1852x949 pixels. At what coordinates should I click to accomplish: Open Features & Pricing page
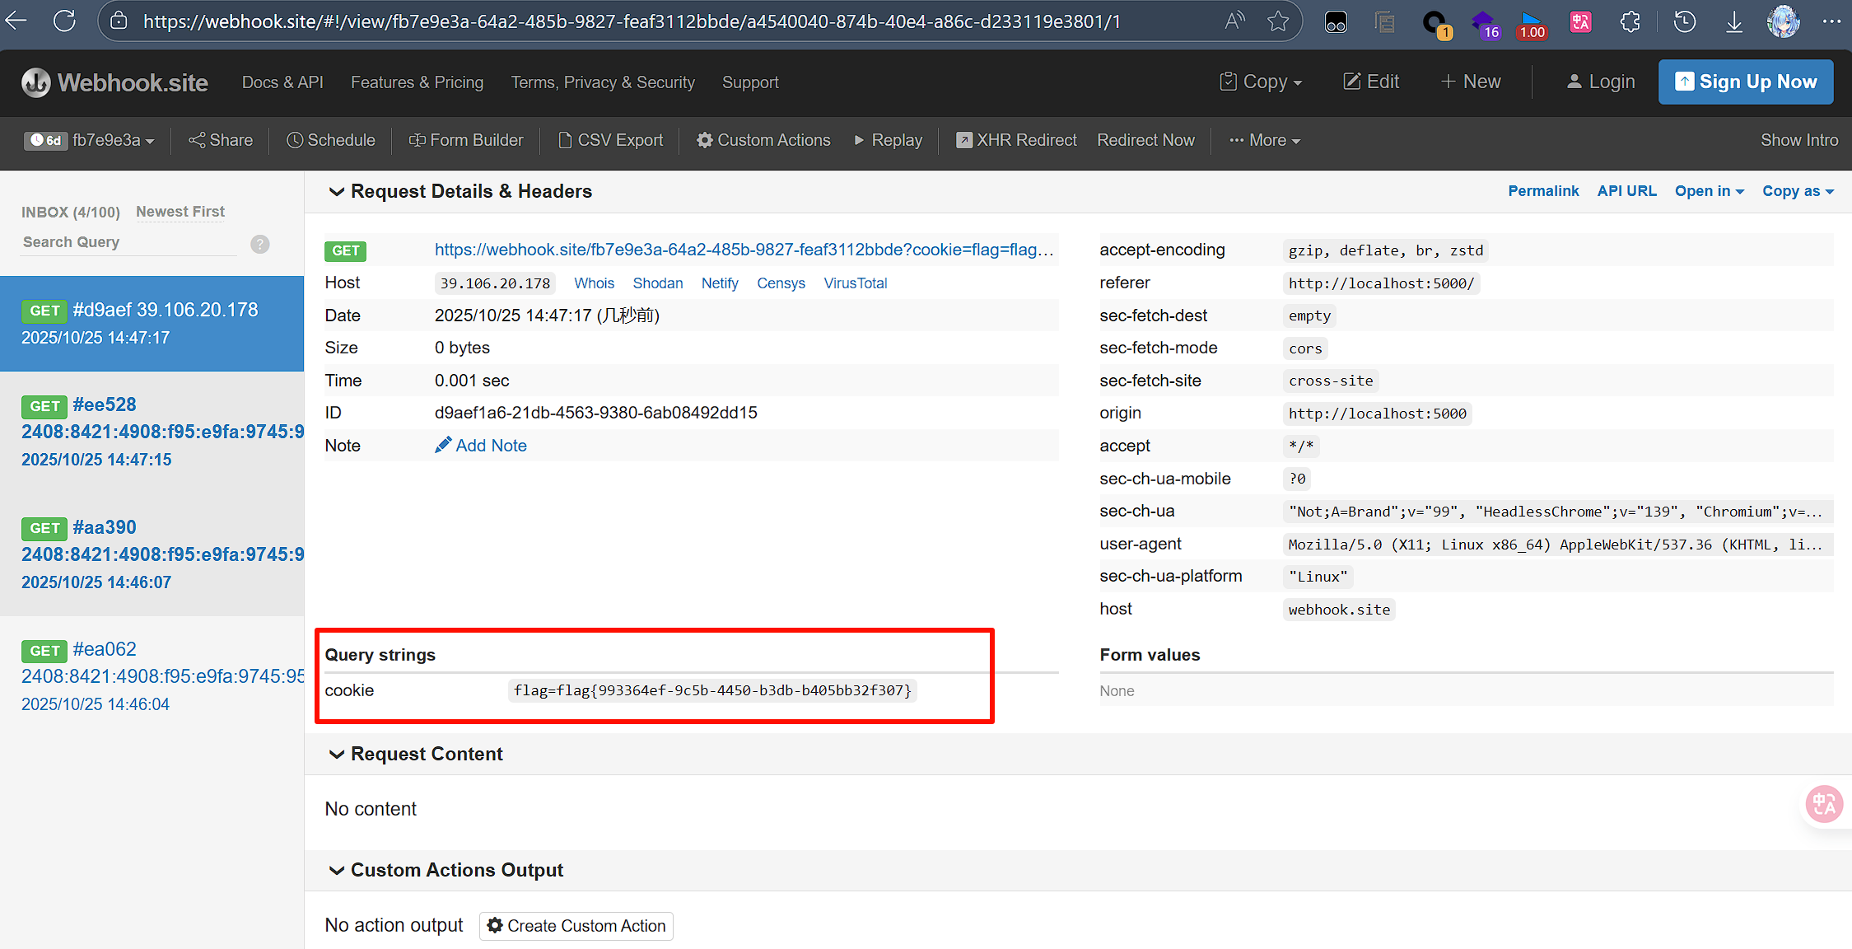417,82
